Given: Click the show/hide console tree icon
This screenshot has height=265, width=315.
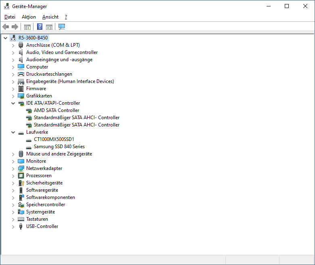Looking at the screenshot, I should click(27, 27).
